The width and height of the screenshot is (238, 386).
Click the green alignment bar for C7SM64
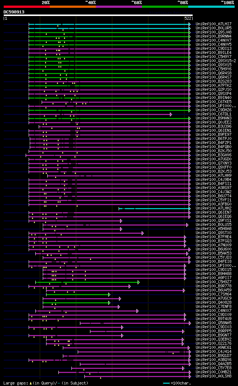78,295
